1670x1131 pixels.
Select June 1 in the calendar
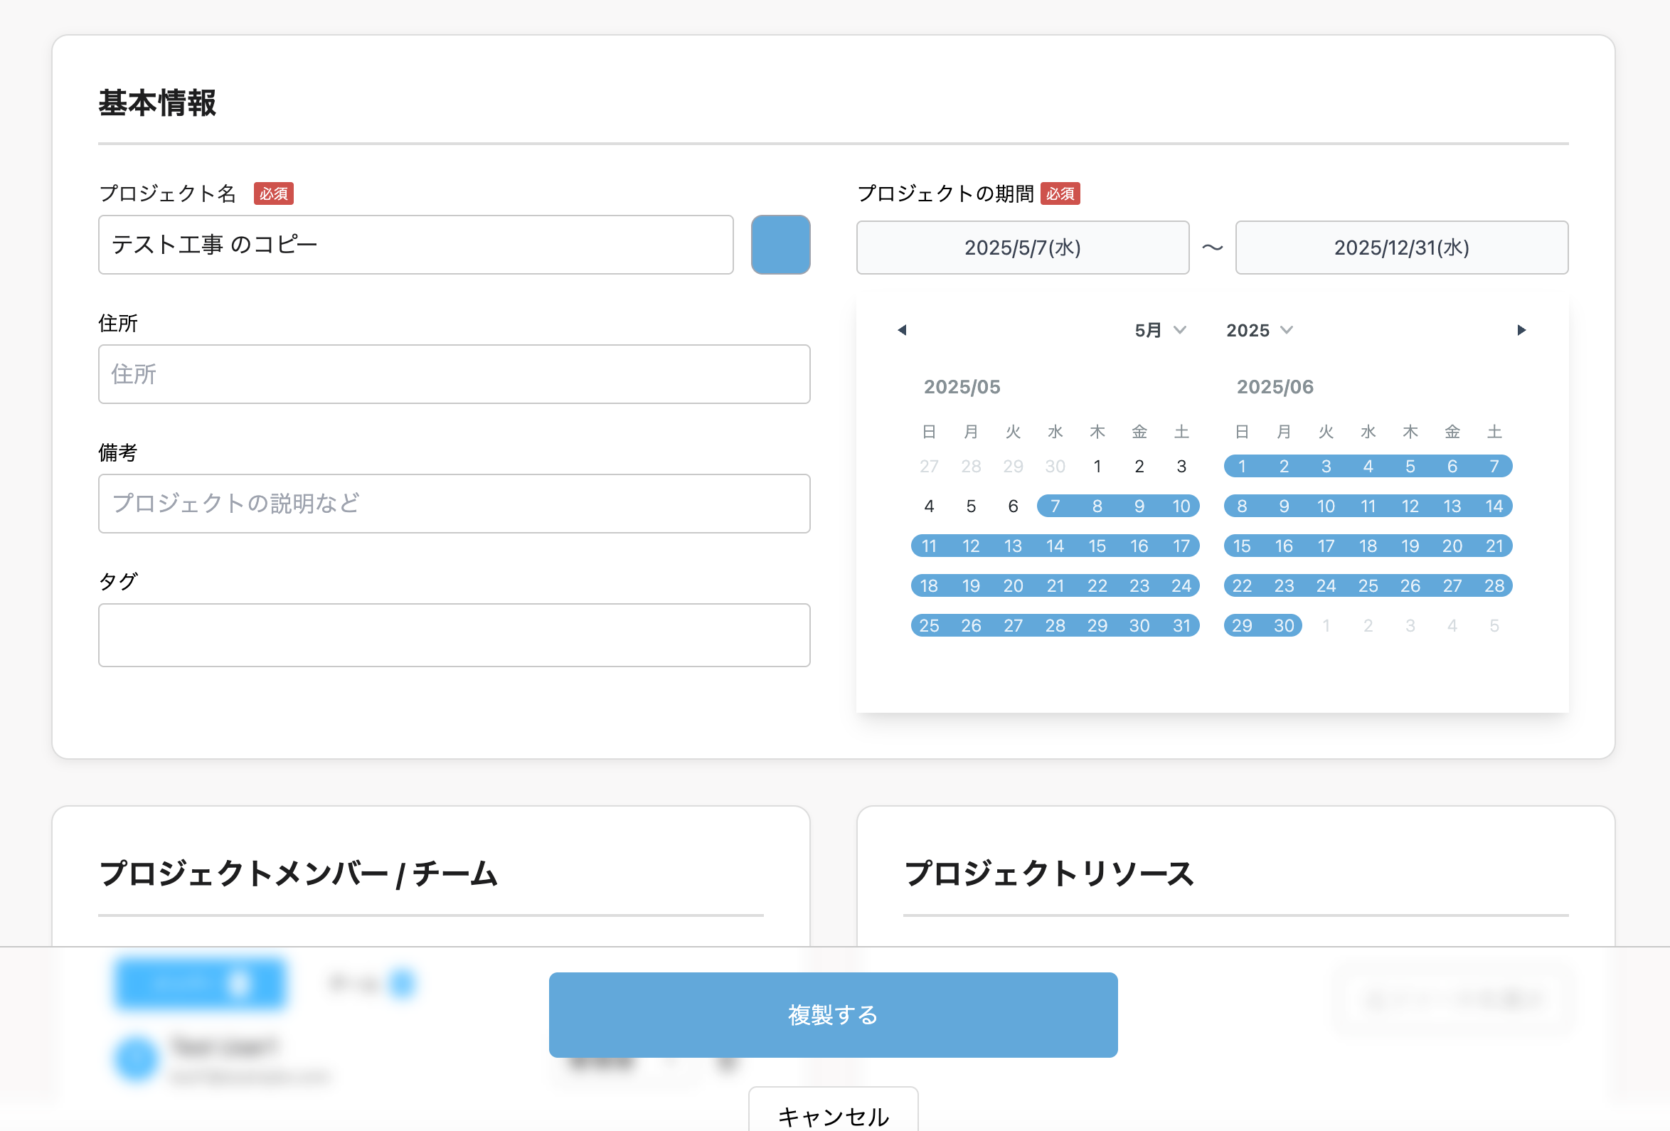point(1242,467)
